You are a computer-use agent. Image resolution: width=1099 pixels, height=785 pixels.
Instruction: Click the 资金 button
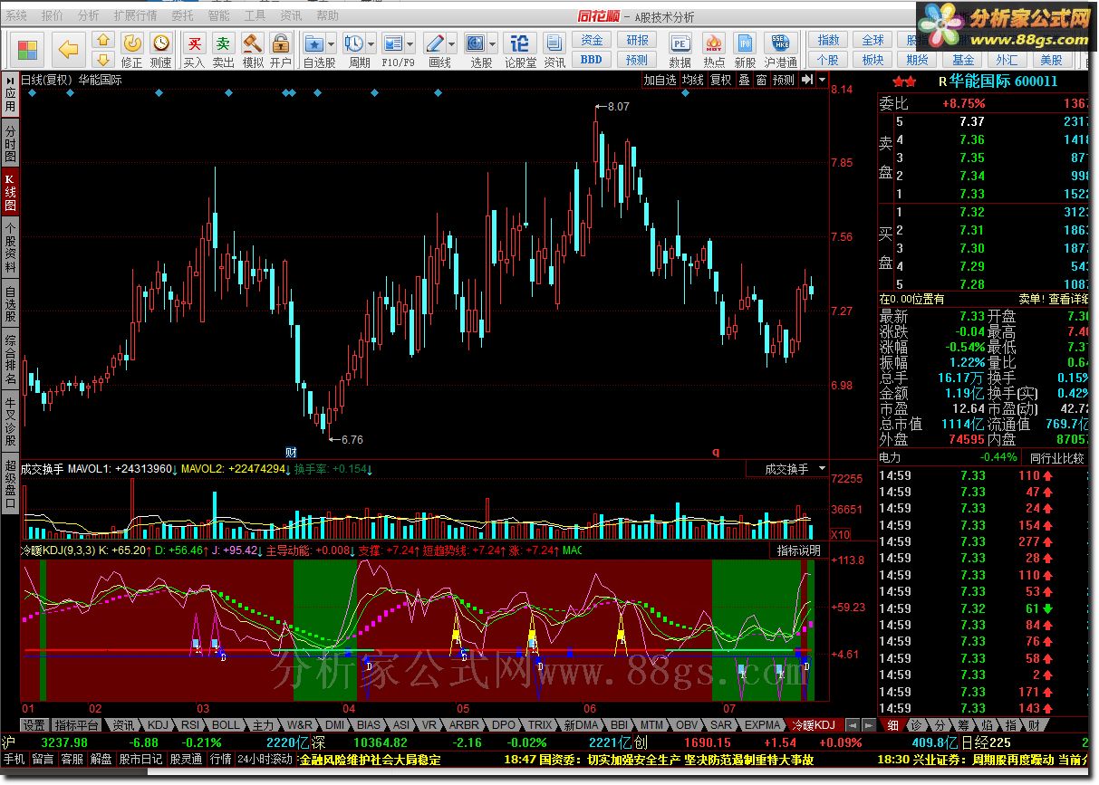(x=592, y=41)
